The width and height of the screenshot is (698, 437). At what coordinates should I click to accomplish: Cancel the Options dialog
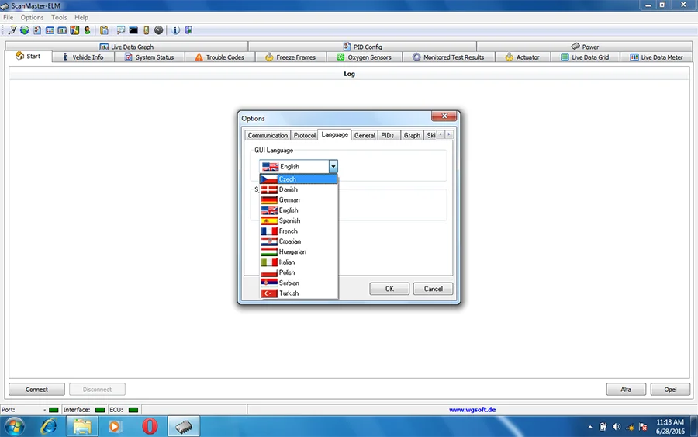[x=433, y=289]
